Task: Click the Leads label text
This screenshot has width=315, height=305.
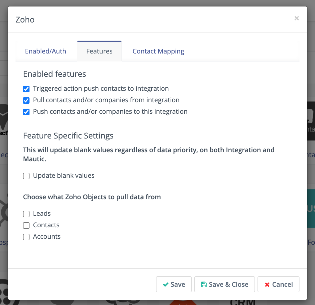Action: [42, 213]
